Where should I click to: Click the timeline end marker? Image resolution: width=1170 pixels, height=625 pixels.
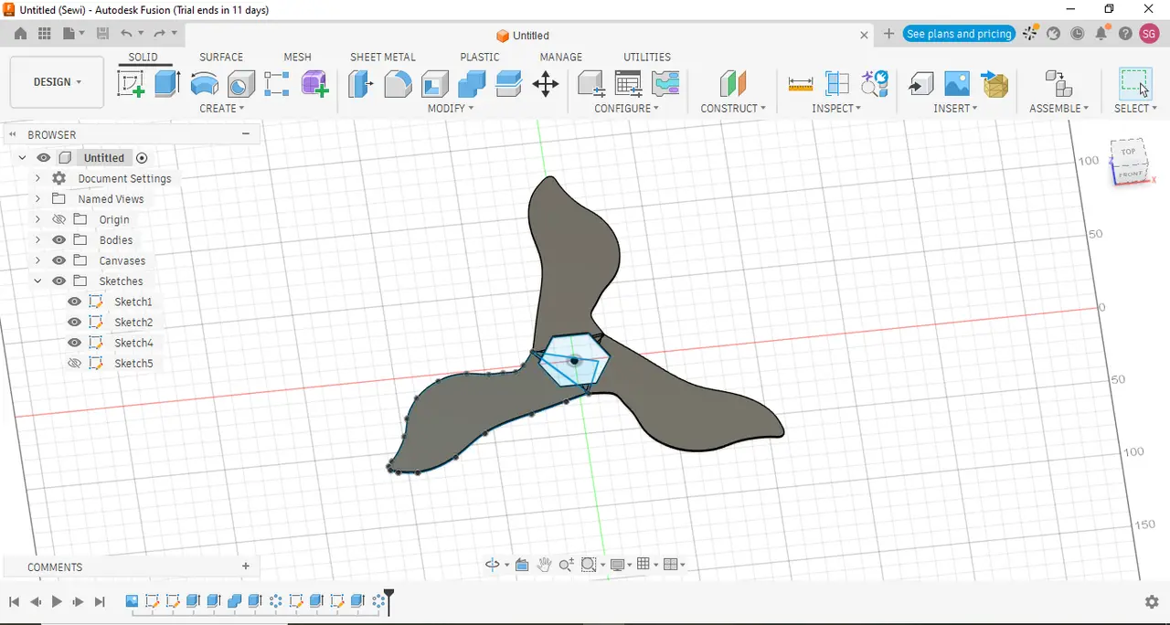click(x=388, y=601)
